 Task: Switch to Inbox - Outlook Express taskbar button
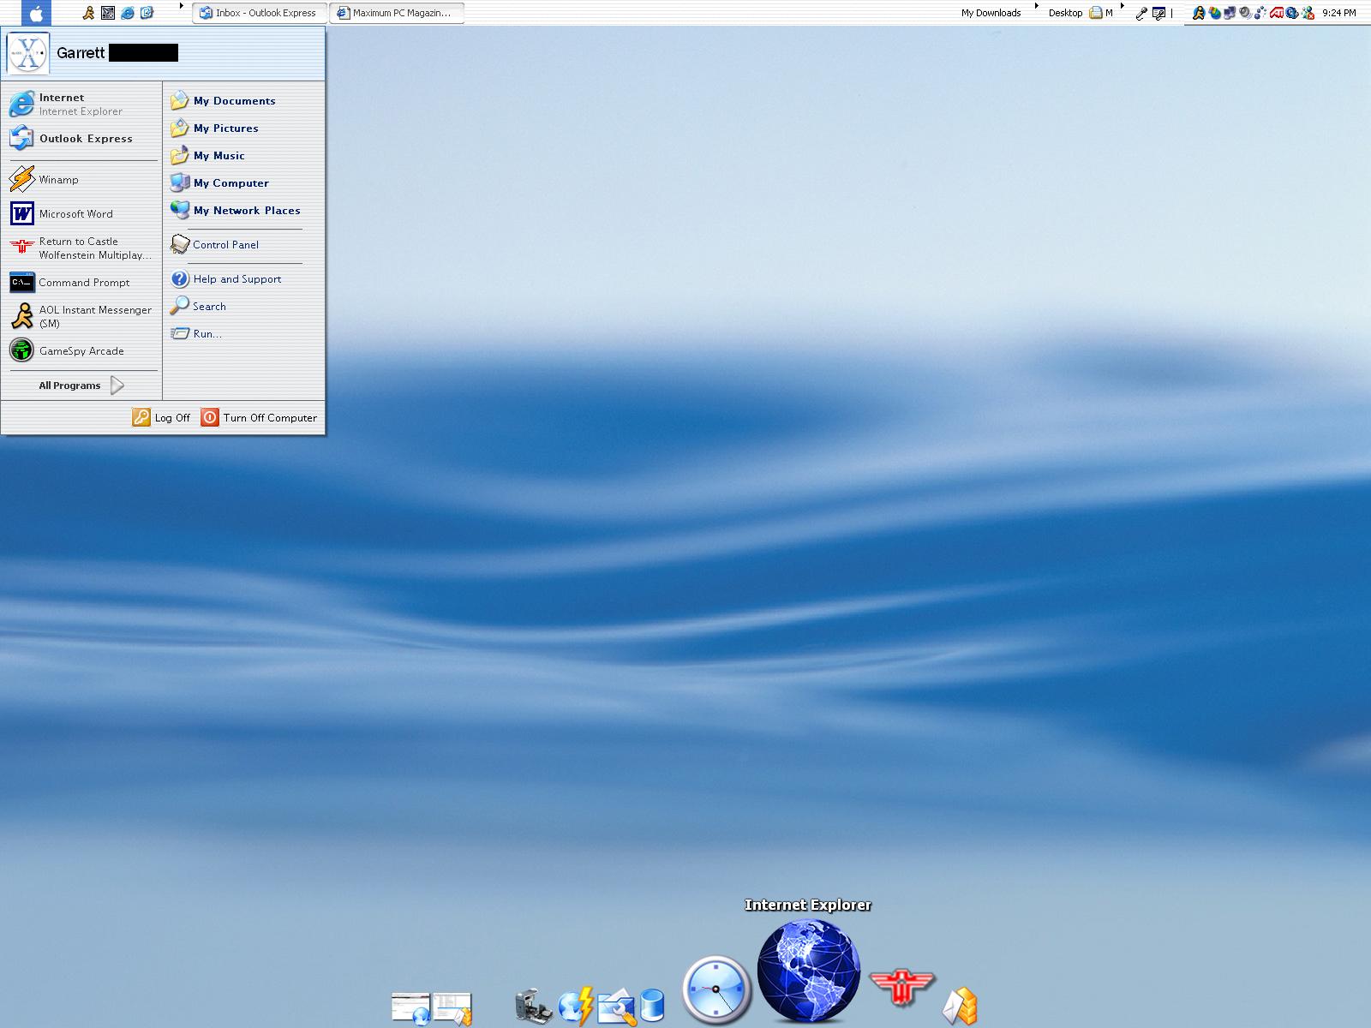pyautogui.click(x=258, y=13)
